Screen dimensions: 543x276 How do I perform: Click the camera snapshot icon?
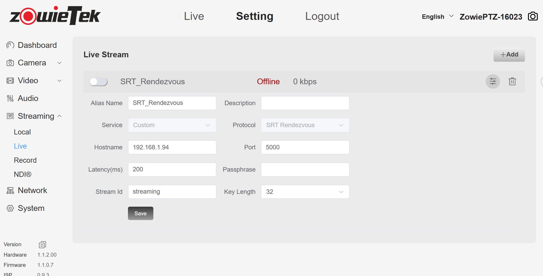(x=533, y=16)
